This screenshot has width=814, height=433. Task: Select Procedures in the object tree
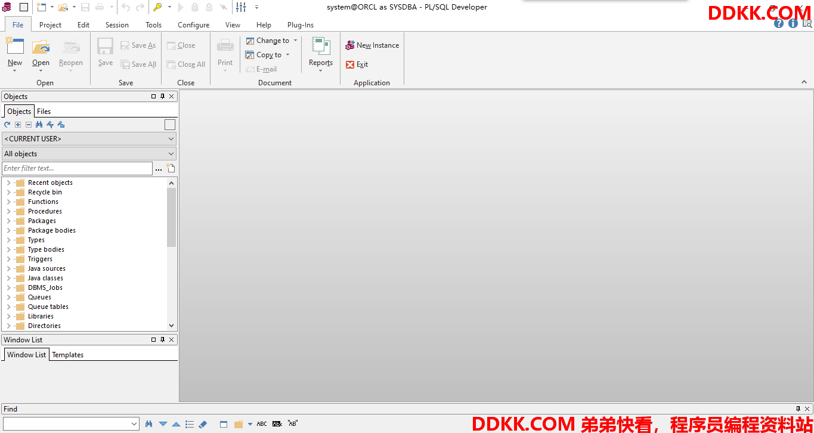click(x=45, y=211)
